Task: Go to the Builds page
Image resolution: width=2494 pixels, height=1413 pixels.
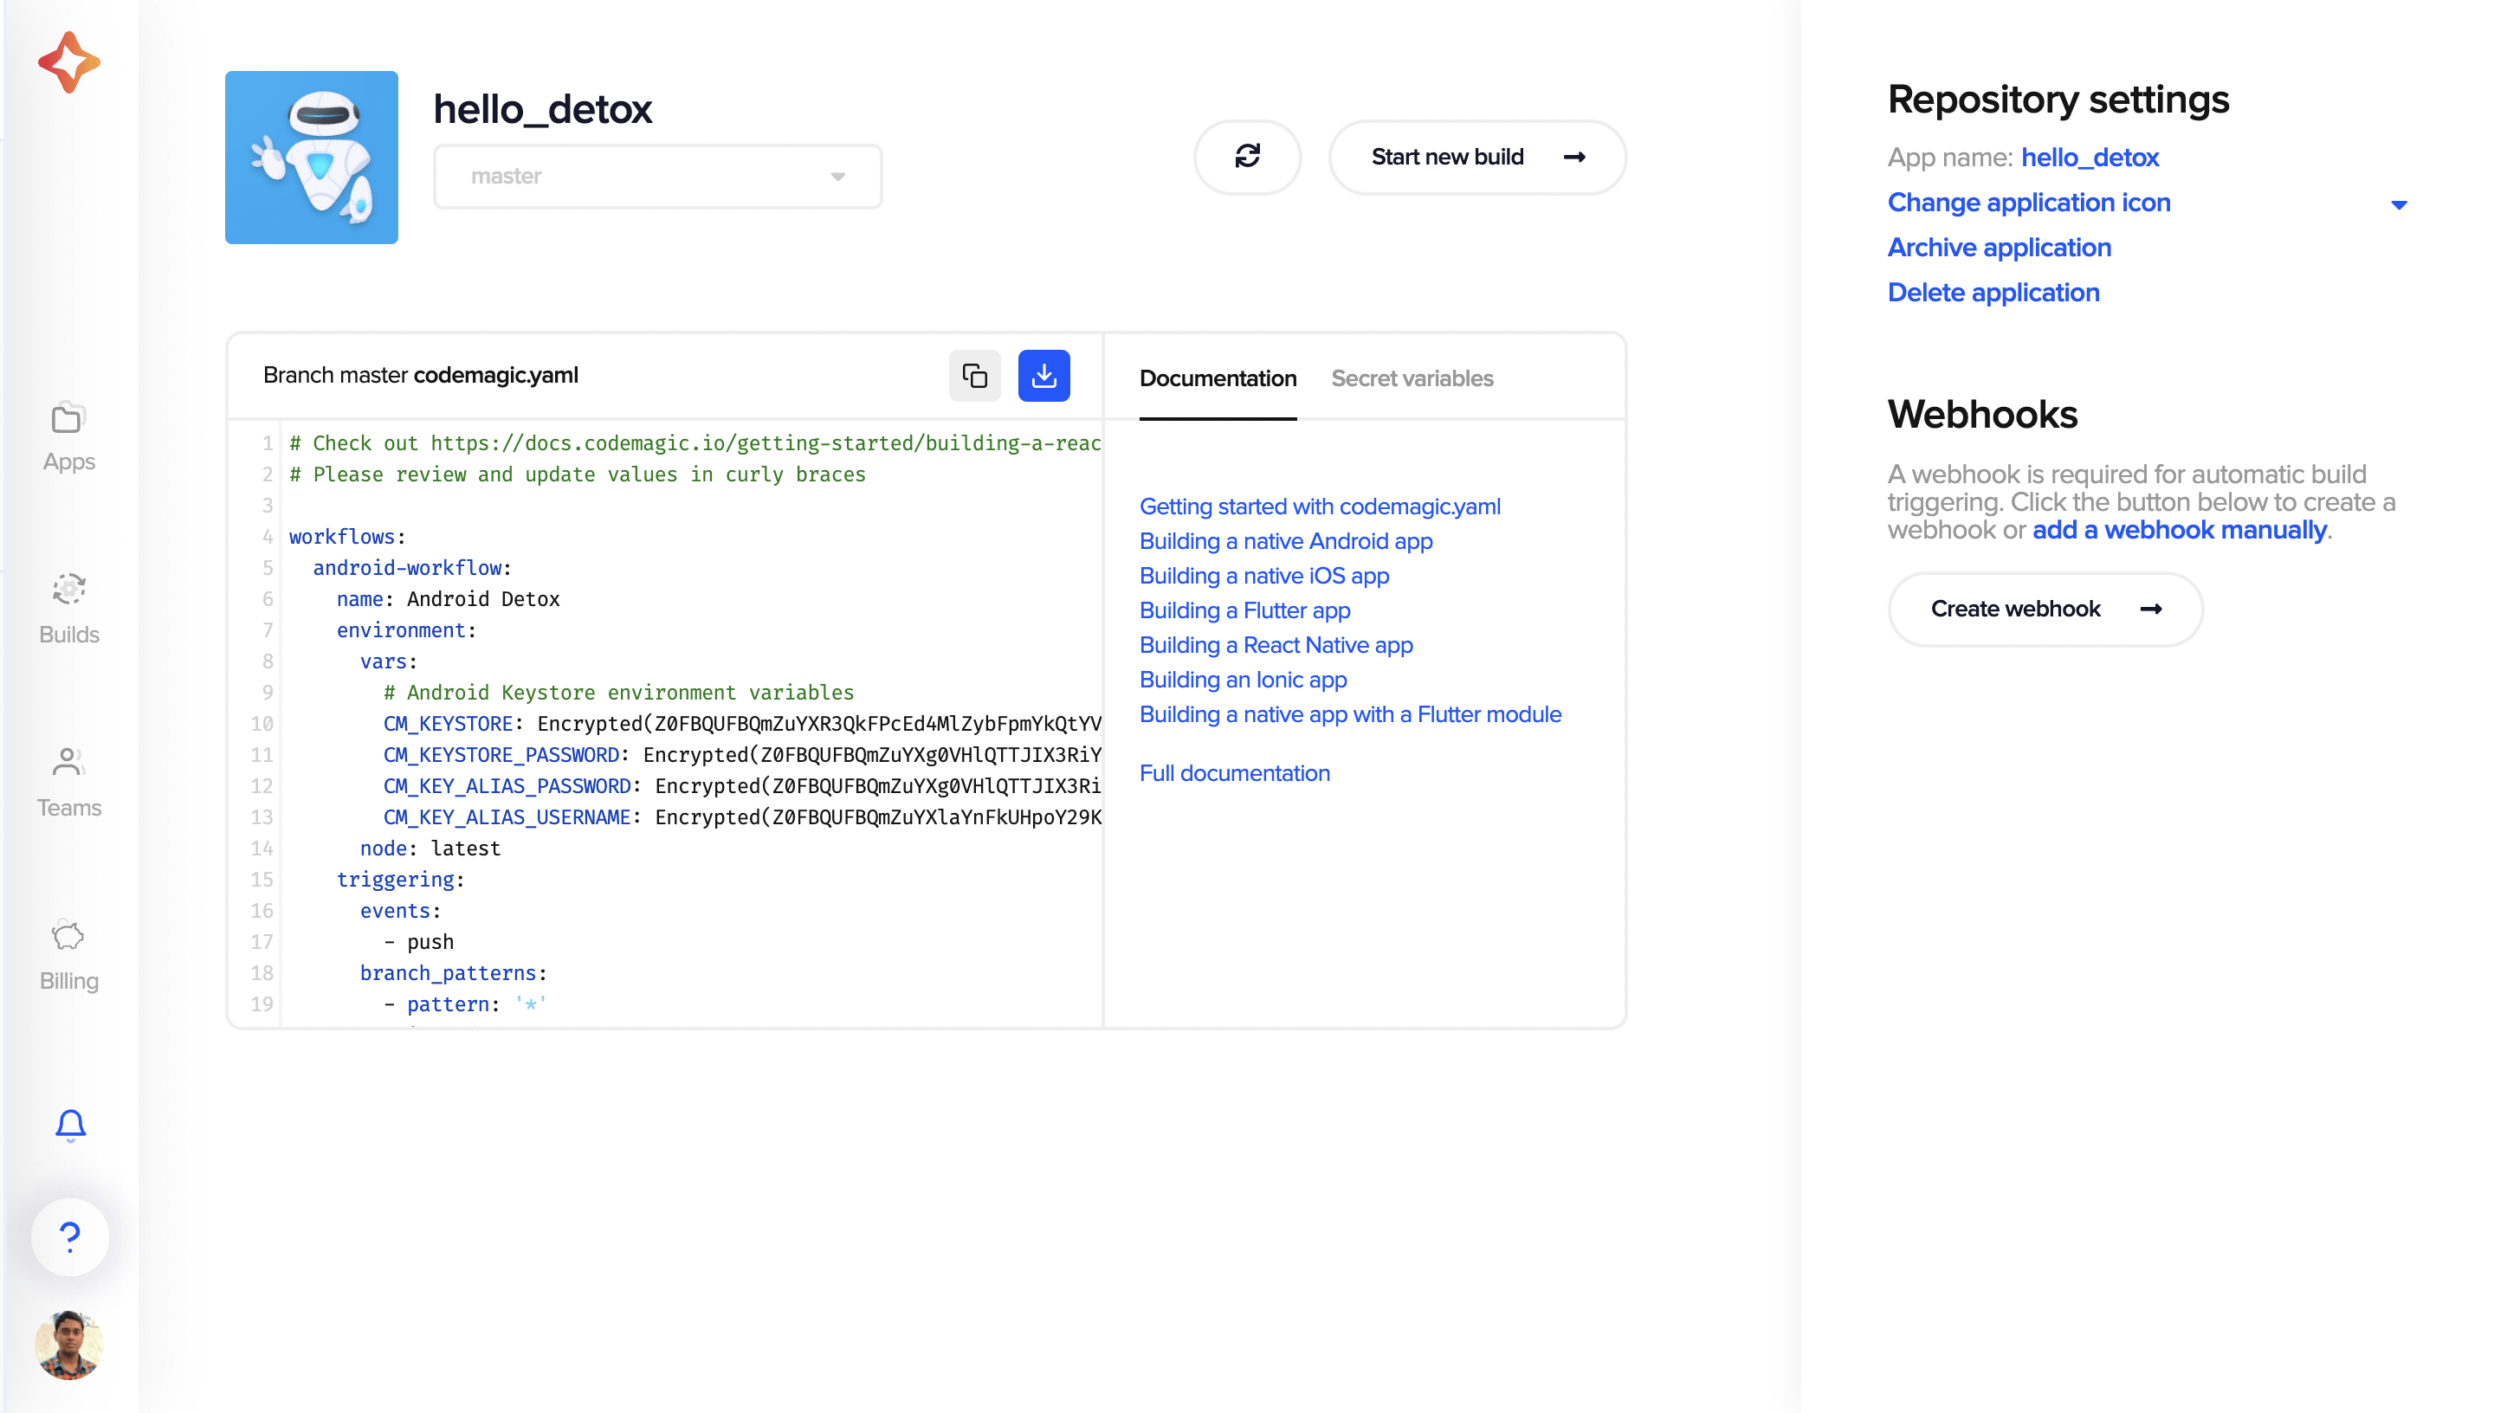Action: click(69, 610)
